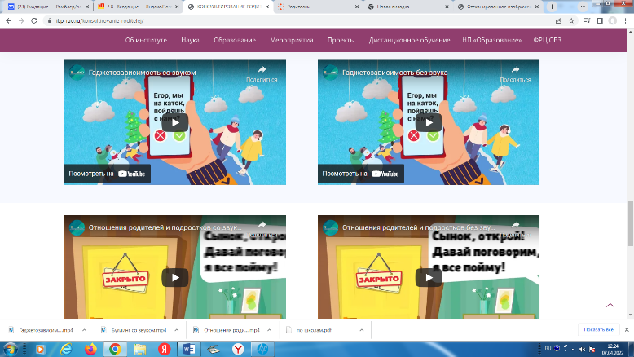Play the left "Отношения родителей и подростков" video
The height and width of the screenshot is (357, 634).
coord(174,277)
